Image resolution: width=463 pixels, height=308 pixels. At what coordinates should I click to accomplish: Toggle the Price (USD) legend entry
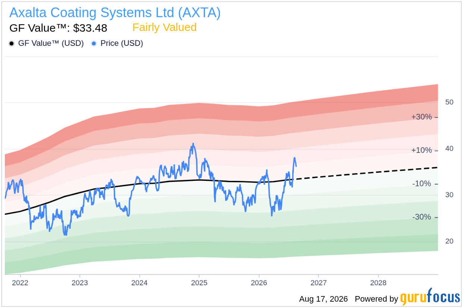[117, 43]
